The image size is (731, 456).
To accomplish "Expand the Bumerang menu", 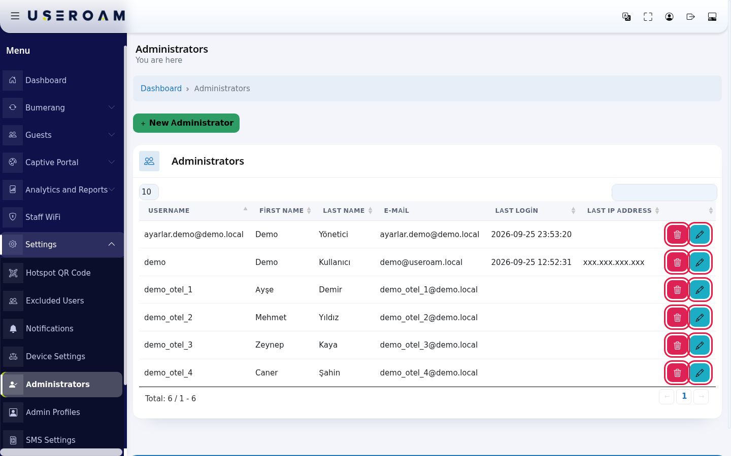I will click(62, 107).
